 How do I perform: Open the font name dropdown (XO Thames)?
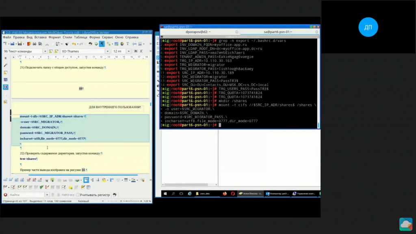coord(107,51)
